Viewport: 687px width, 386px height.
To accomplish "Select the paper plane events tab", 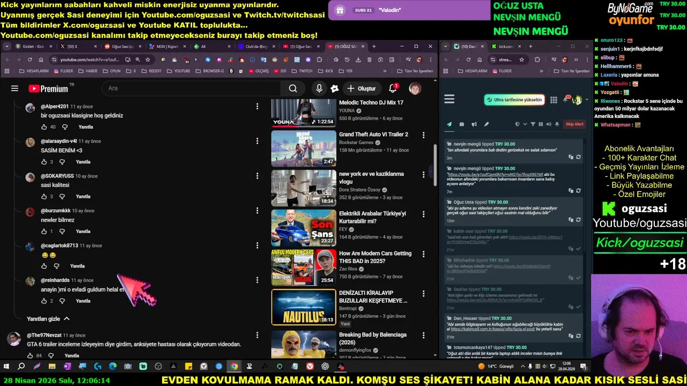I will [449, 124].
